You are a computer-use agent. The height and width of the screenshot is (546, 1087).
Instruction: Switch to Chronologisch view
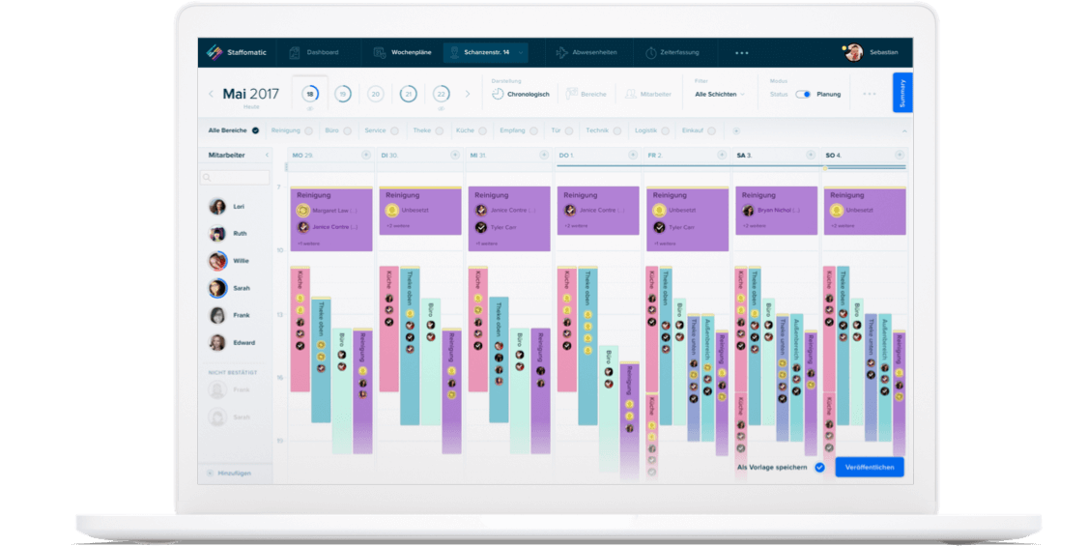pyautogui.click(x=521, y=95)
